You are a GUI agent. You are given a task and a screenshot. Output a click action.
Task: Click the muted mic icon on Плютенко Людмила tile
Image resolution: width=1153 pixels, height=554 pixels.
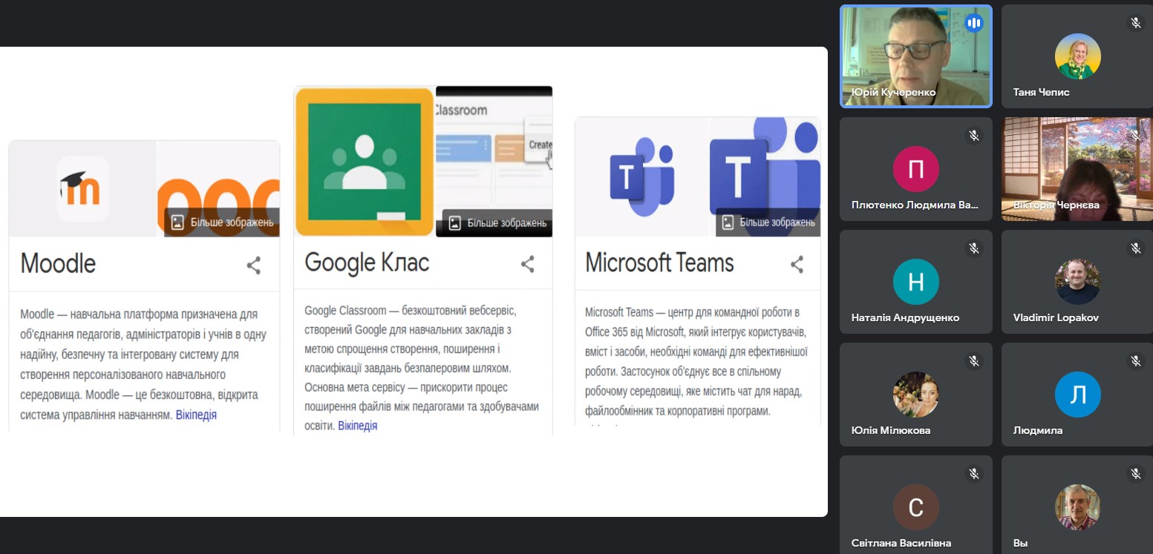pyautogui.click(x=974, y=136)
